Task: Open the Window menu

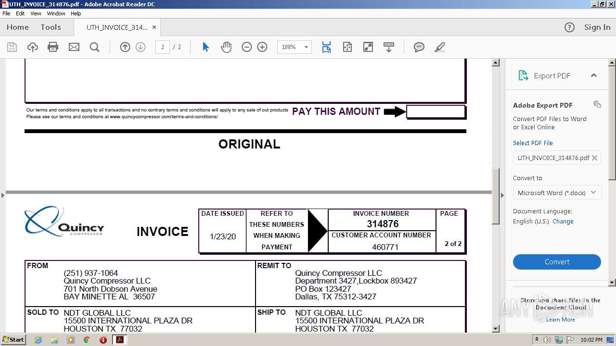Action: point(56,13)
